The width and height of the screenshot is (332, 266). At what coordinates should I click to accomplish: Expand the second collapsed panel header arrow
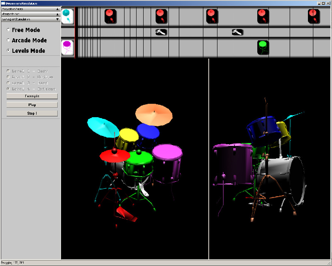57,14
